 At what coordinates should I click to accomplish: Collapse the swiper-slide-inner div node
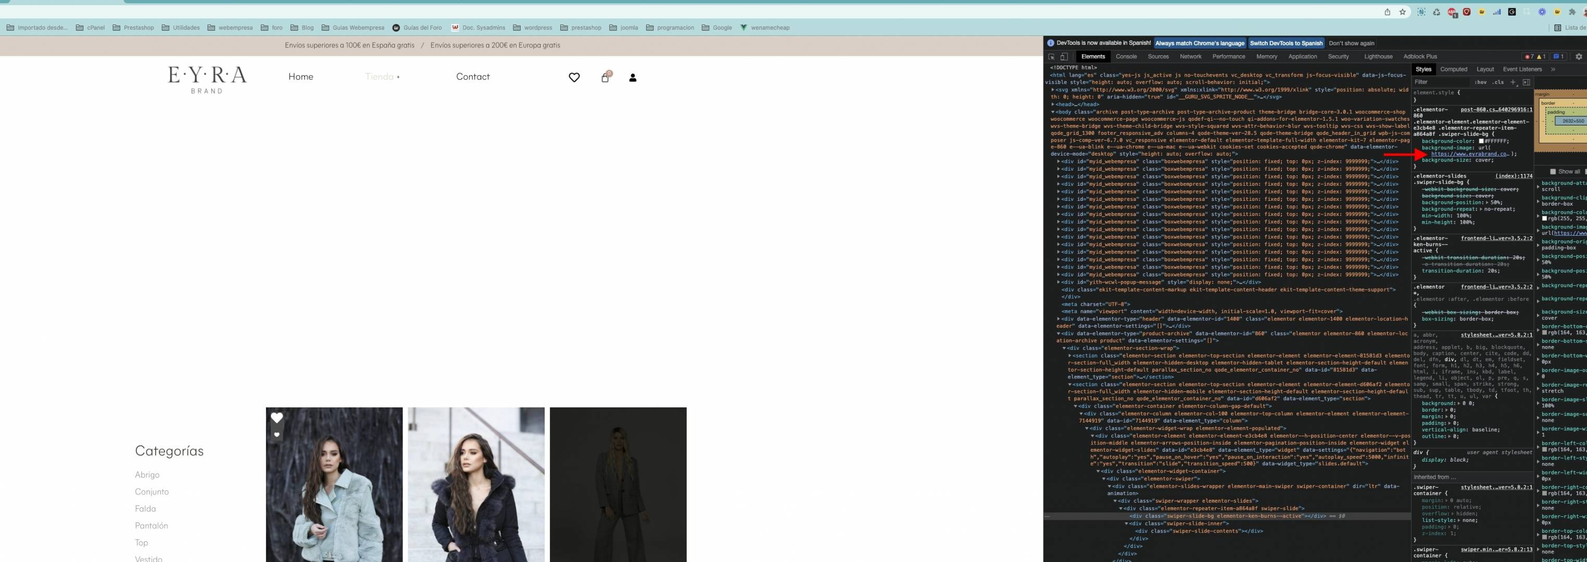1127,524
